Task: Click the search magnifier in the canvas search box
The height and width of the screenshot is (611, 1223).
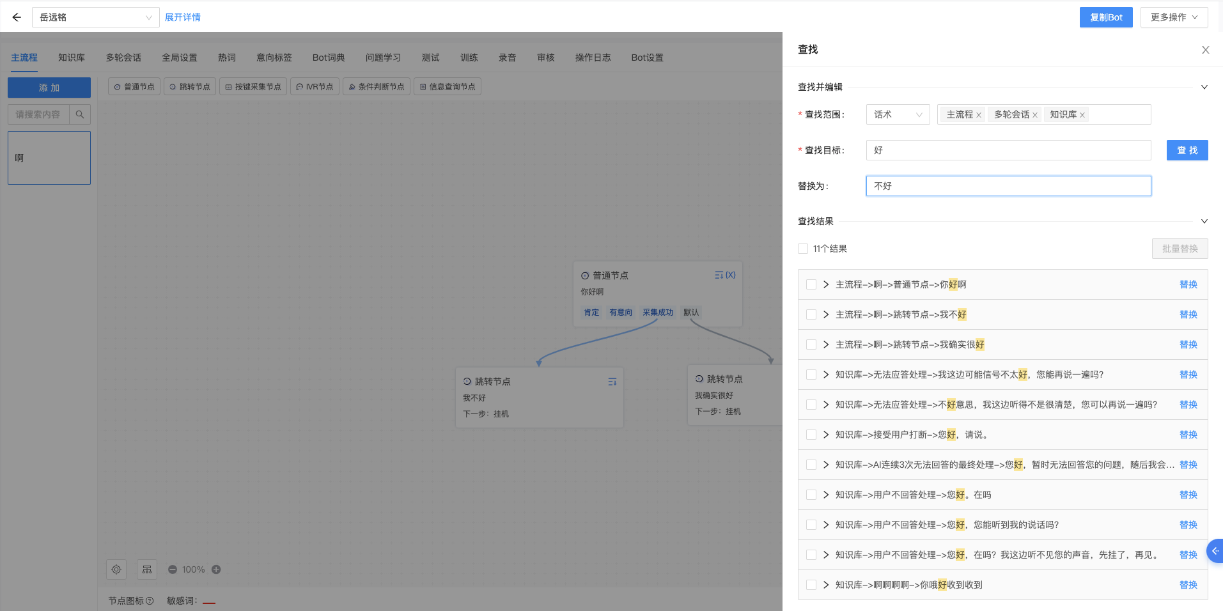Action: 80,114
